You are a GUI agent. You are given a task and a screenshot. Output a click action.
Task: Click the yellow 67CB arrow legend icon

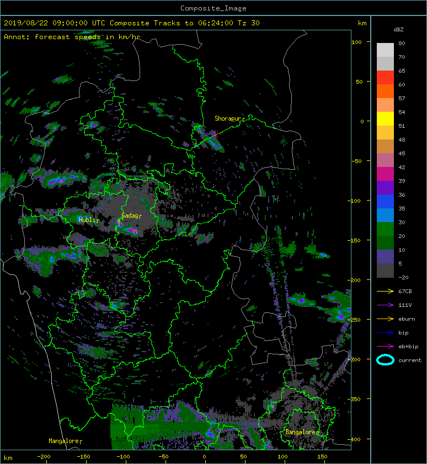click(x=385, y=291)
